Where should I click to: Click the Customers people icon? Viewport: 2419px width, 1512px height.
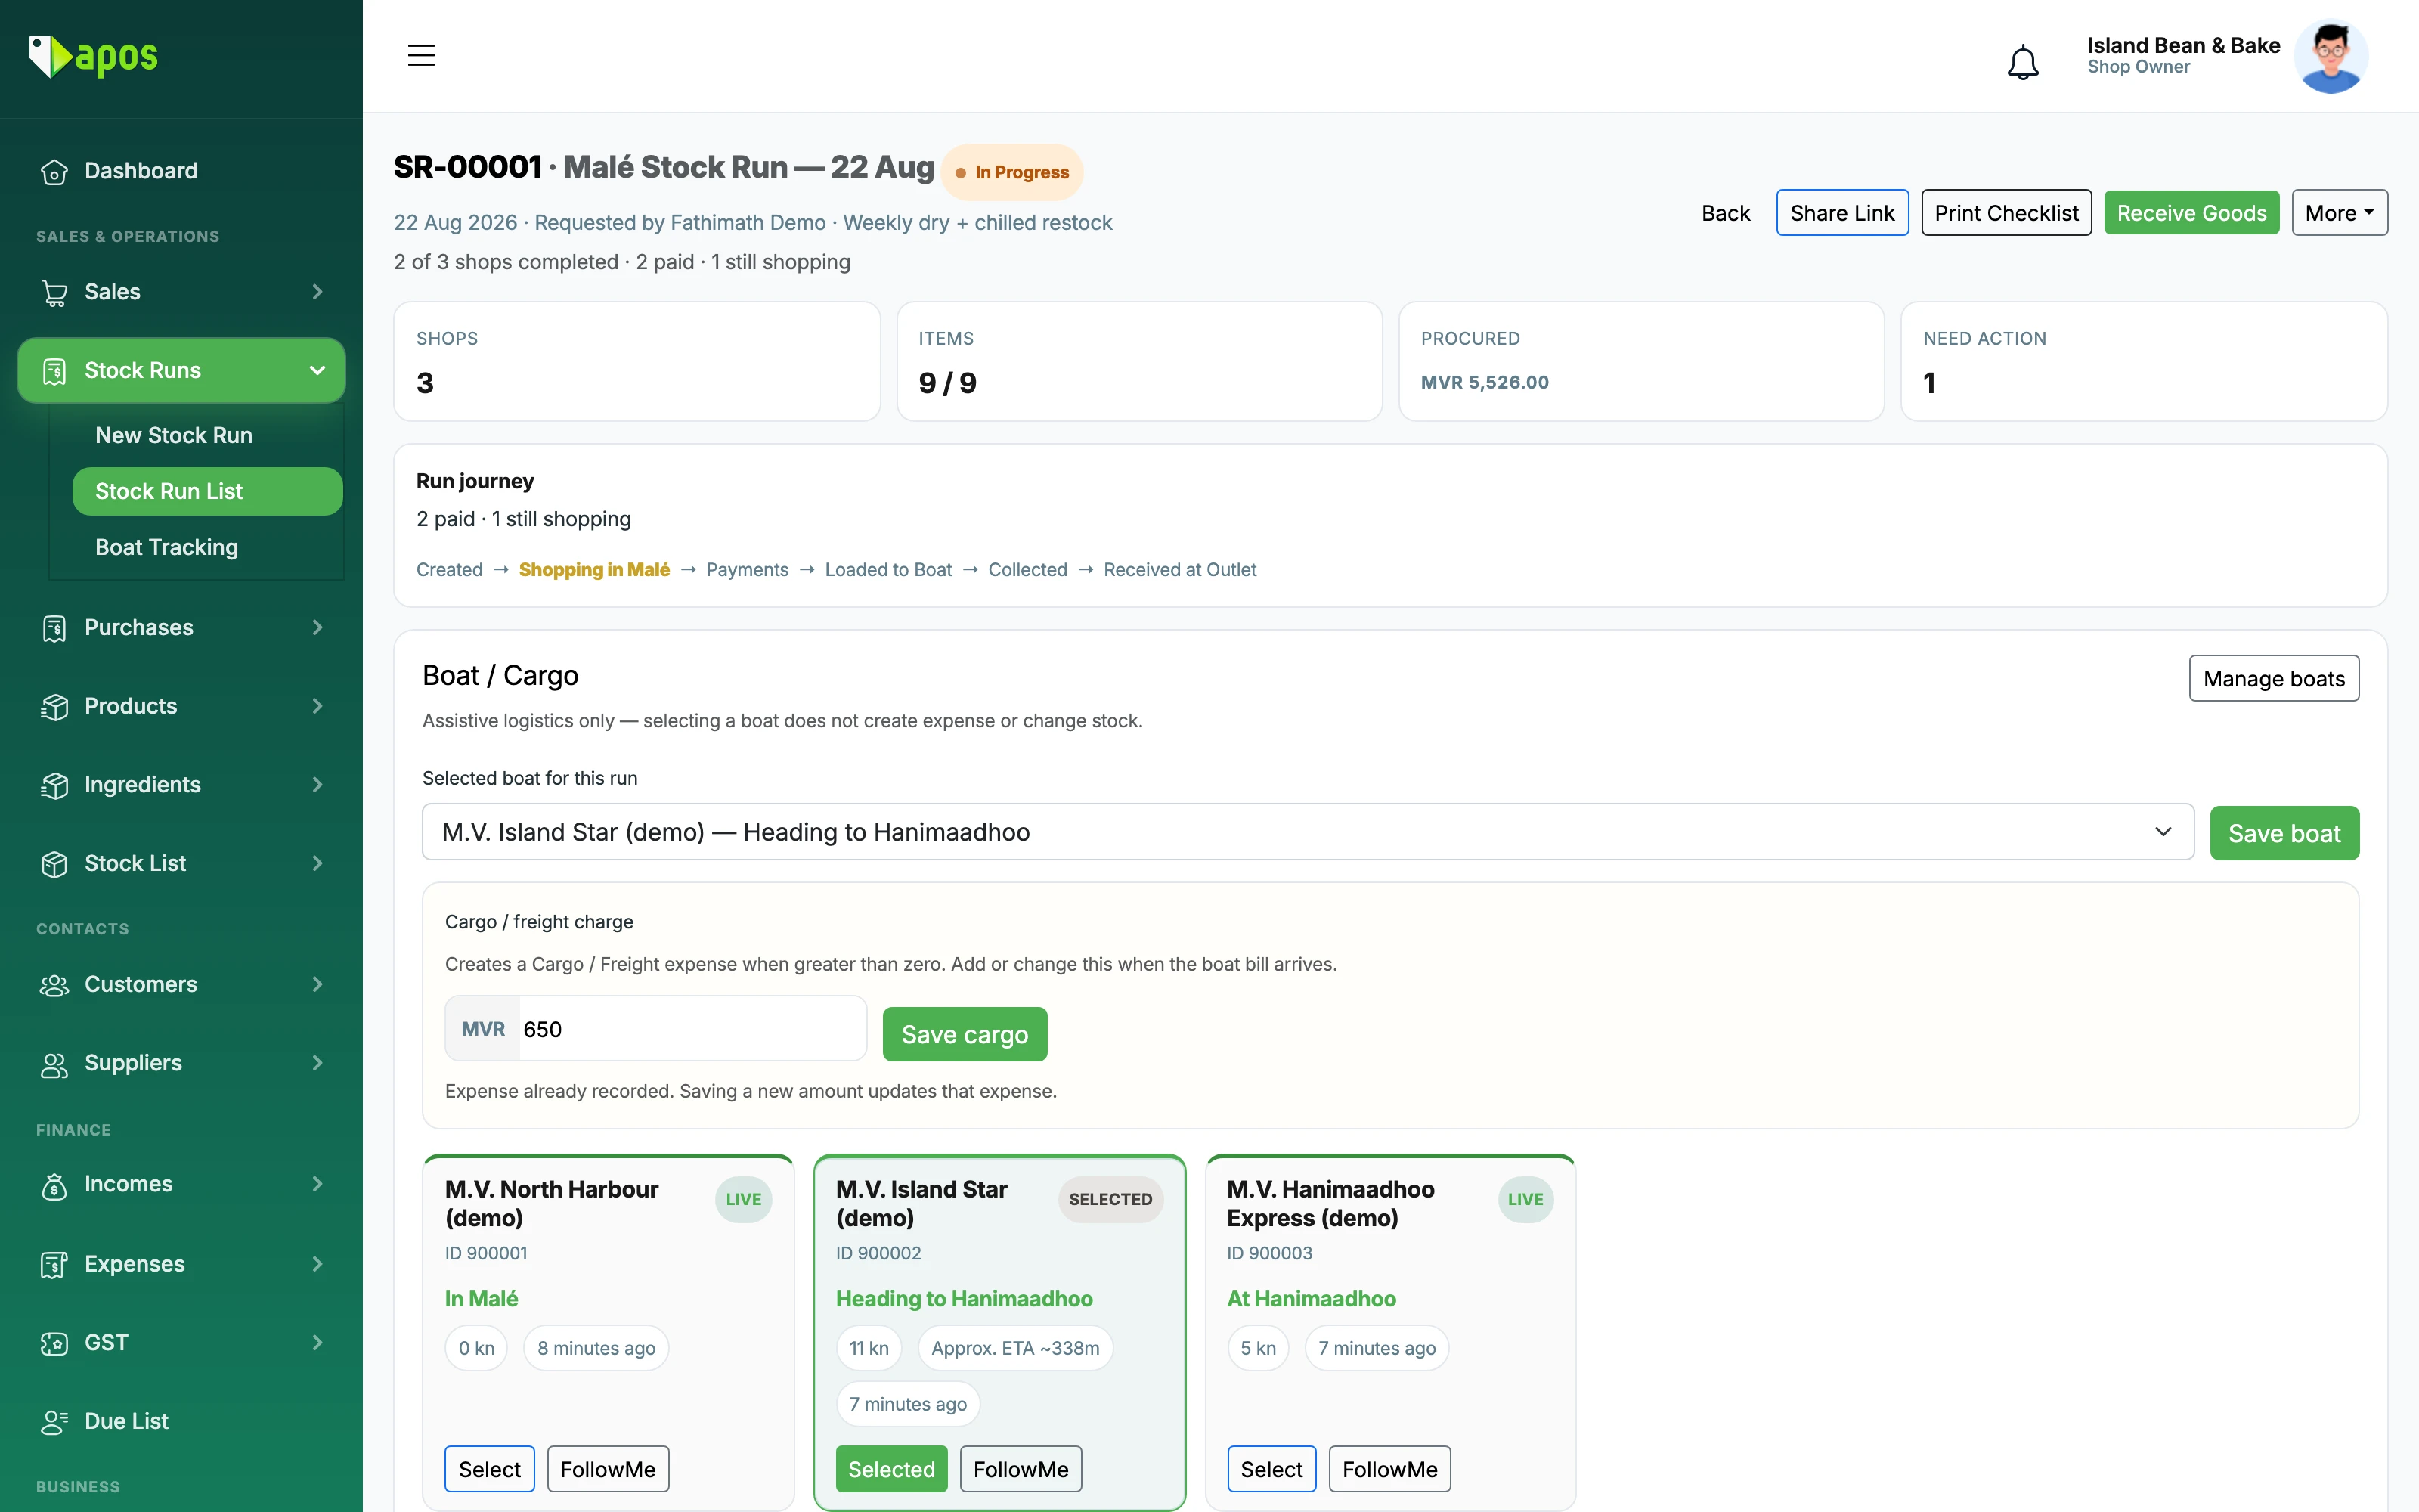pos(54,985)
